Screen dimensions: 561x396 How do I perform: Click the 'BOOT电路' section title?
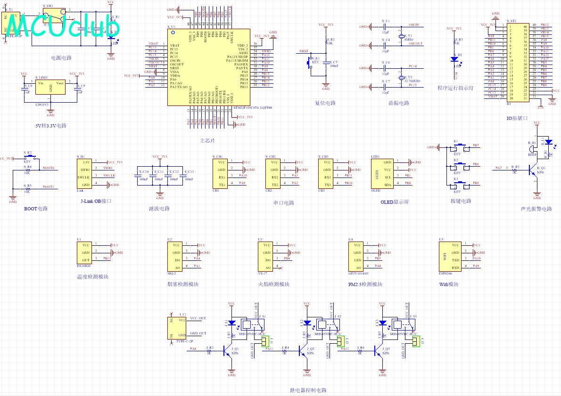click(36, 209)
